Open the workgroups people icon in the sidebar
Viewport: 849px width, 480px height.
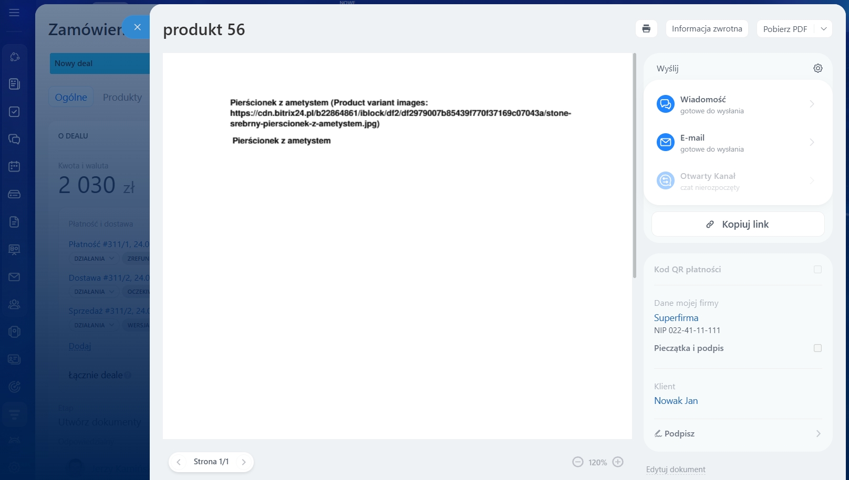coord(15,304)
